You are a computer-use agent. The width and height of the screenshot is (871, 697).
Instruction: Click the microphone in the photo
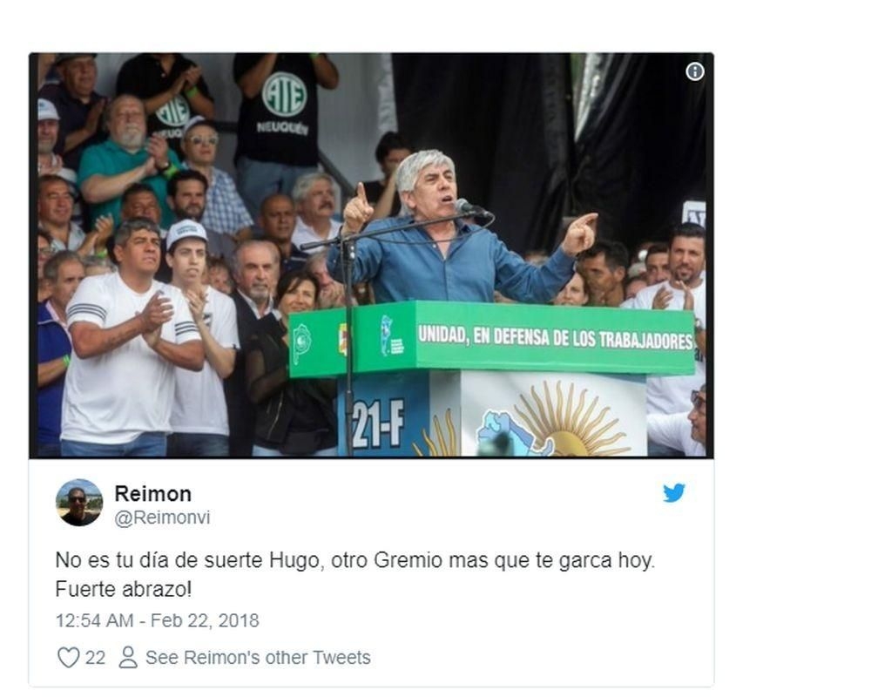[x=470, y=208]
